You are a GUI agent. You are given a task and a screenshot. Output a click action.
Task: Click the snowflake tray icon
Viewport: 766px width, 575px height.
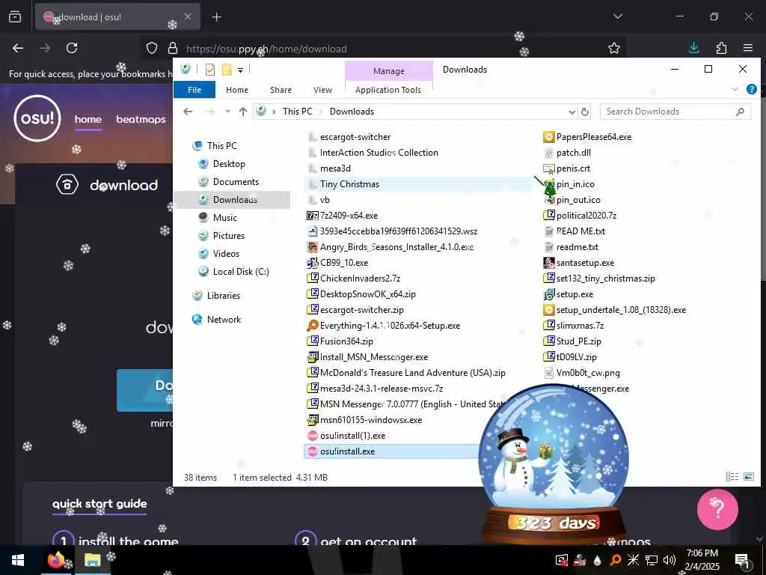633,560
